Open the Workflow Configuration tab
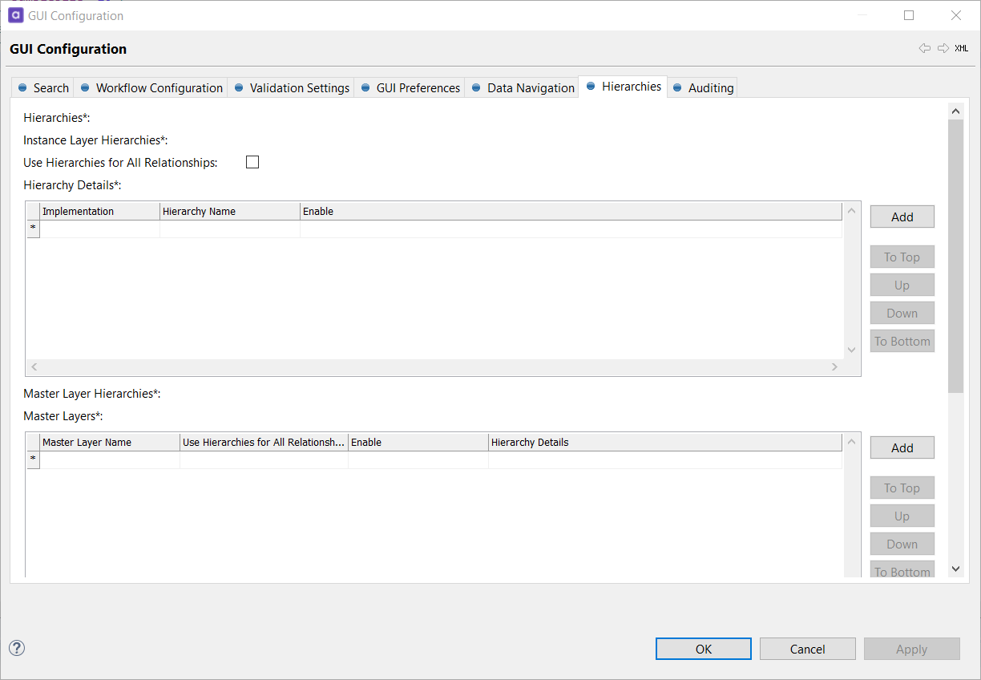Viewport: 981px width, 680px height. [151, 87]
